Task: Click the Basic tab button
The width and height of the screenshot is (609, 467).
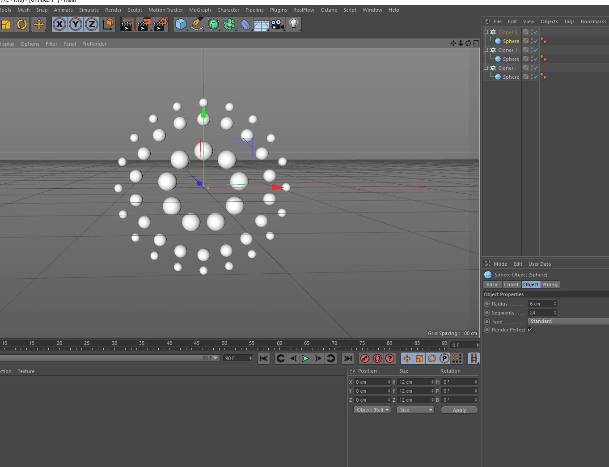Action: [x=492, y=284]
